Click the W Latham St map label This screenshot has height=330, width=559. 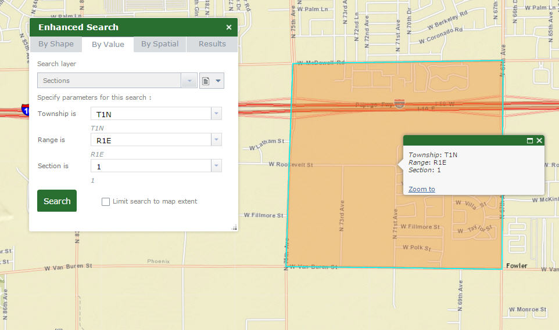(x=266, y=144)
